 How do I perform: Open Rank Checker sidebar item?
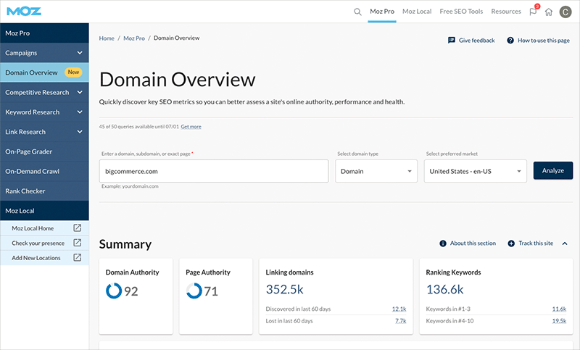(44, 191)
